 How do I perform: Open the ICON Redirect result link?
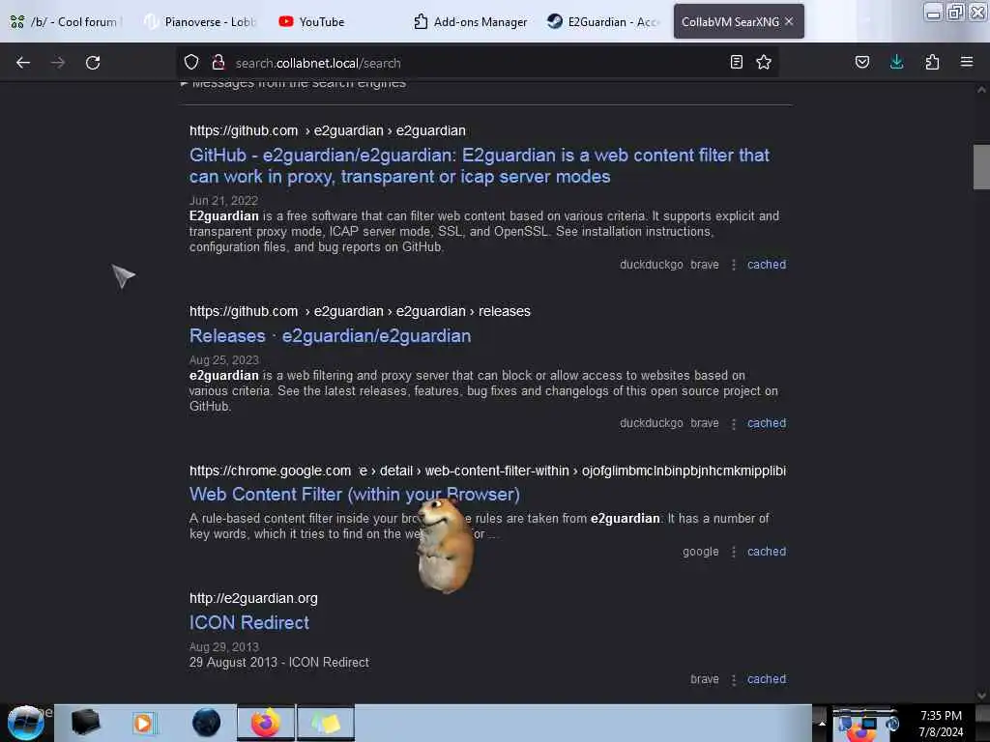(249, 623)
